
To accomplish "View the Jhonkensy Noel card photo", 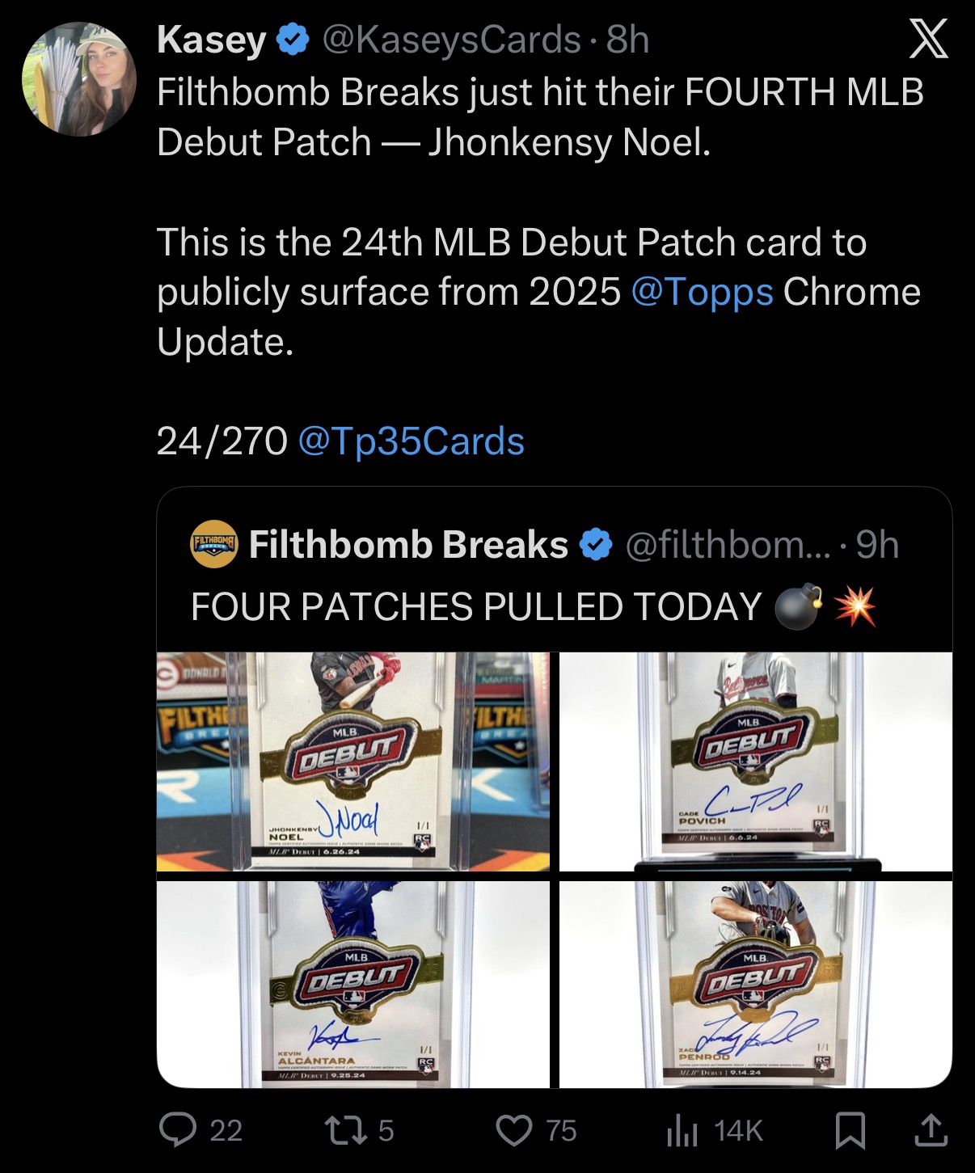I will click(353, 762).
